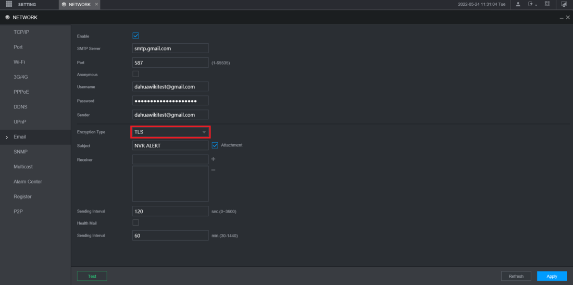Go to the SNMP section
The width and height of the screenshot is (573, 285).
coord(21,152)
